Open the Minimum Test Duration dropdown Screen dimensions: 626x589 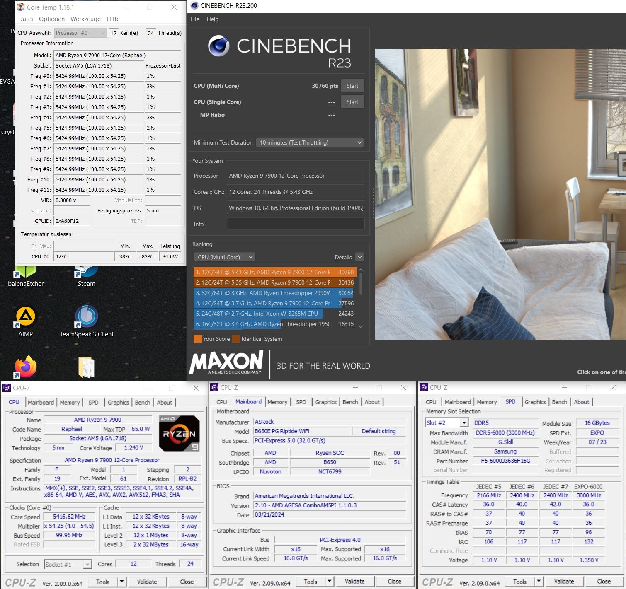310,142
